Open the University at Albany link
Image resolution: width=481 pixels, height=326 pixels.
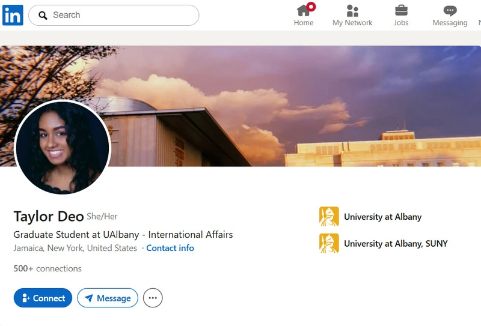tap(382, 217)
